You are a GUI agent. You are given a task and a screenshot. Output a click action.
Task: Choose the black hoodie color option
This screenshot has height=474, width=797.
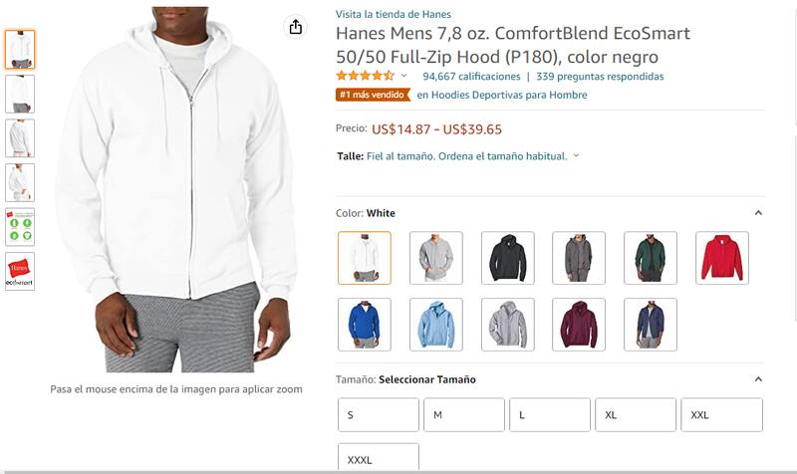[508, 258]
